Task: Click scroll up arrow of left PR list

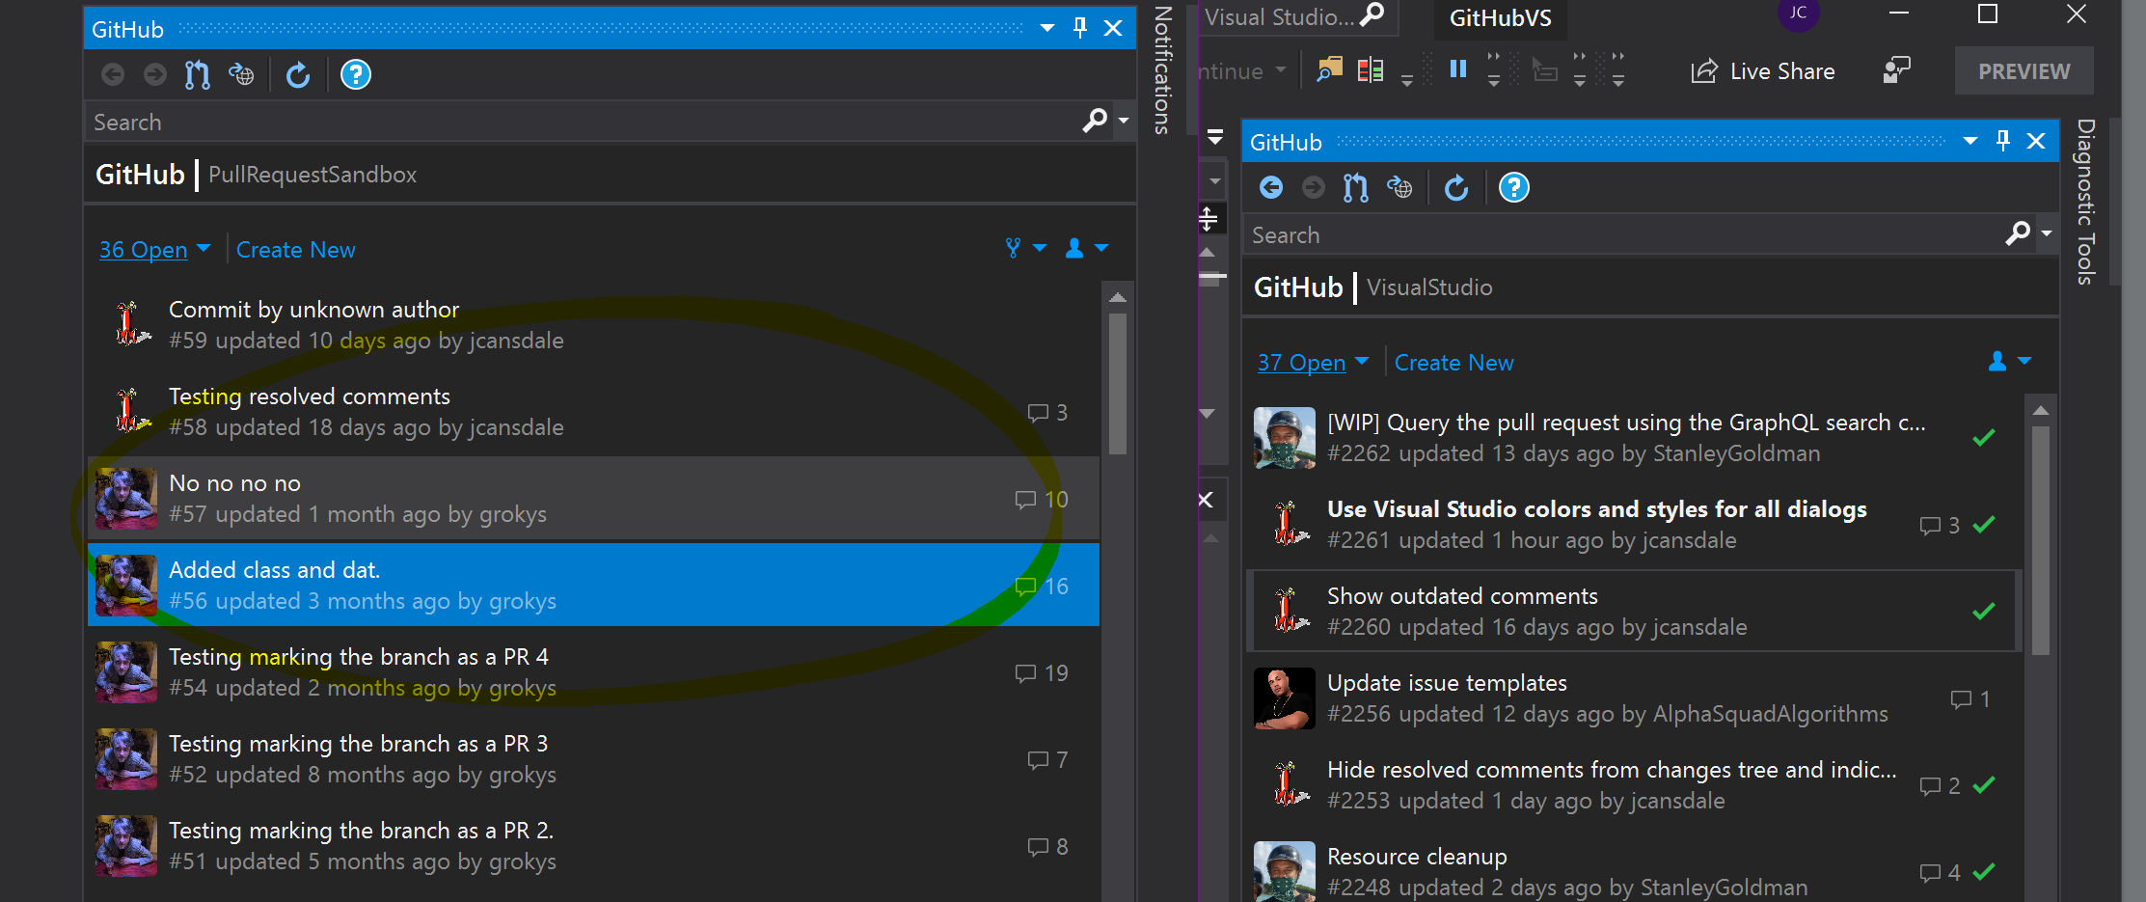Action: 1118,297
